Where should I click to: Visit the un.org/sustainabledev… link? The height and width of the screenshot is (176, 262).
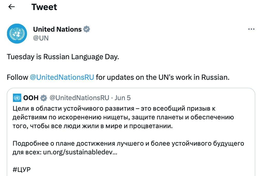point(80,152)
